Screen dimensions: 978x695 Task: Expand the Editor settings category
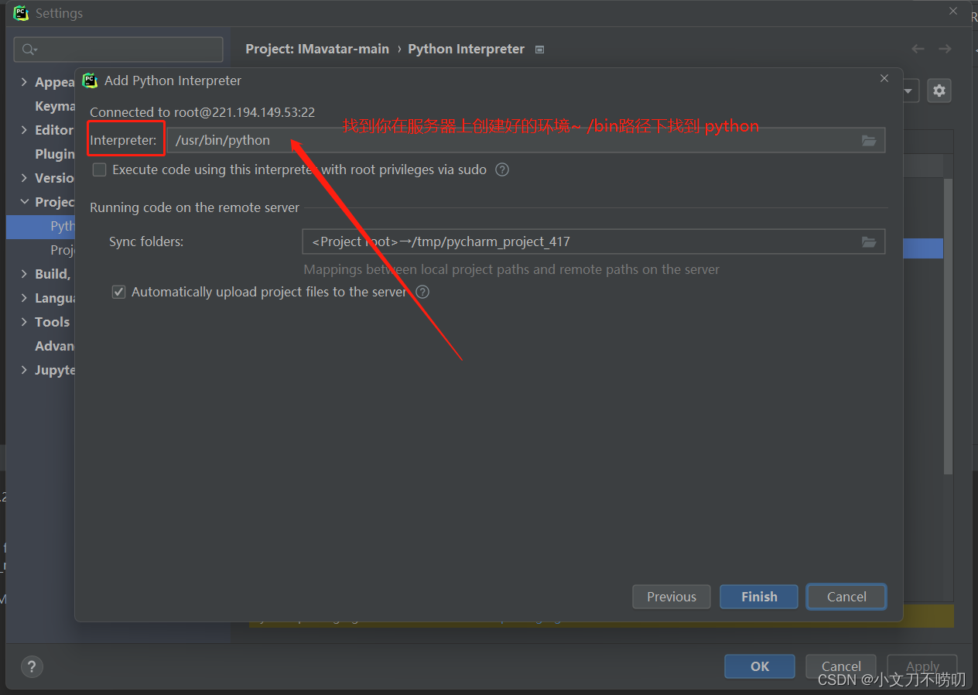(x=24, y=130)
